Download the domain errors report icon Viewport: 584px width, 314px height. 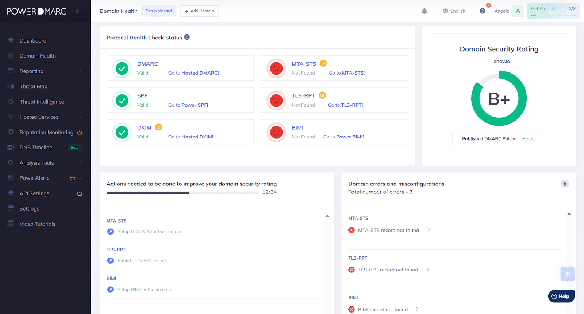tap(565, 184)
